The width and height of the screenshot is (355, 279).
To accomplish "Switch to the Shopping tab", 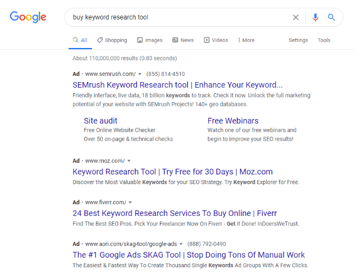I will (x=113, y=40).
